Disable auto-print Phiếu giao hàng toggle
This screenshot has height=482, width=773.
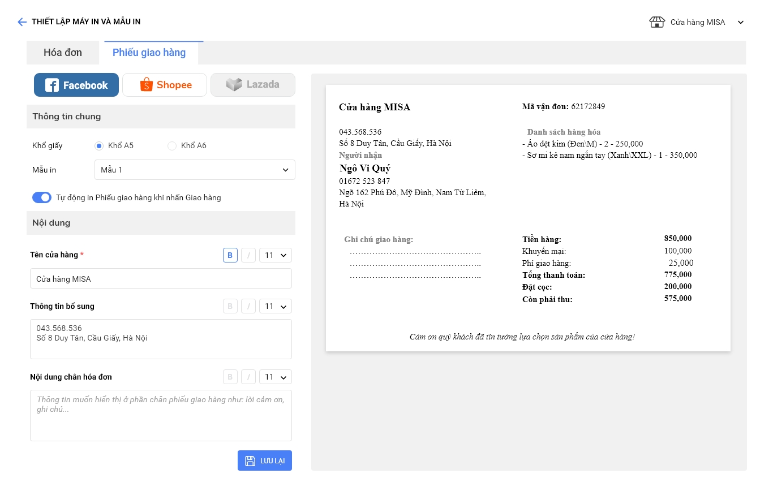[42, 197]
